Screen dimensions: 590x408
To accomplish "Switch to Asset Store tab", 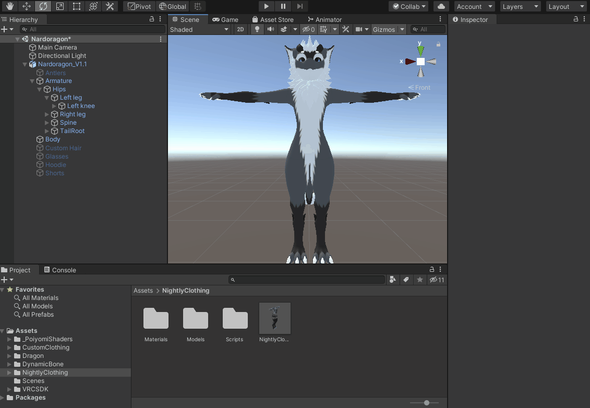I will [x=273, y=20].
